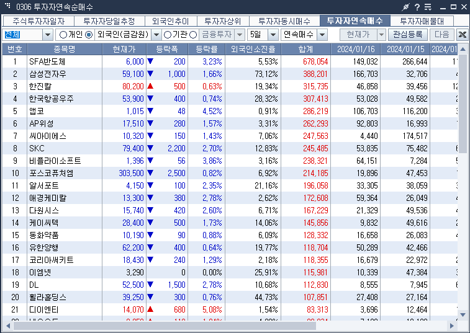Switch to 투자자상위 tab
The height and width of the screenshot is (333, 470).
223,21
